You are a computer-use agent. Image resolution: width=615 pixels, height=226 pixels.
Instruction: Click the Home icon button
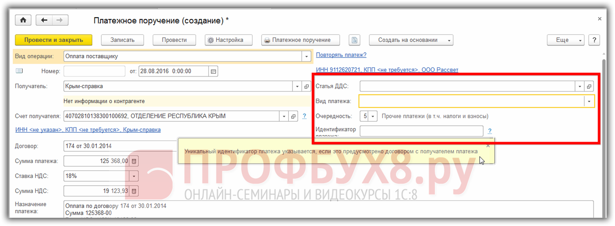tap(23, 20)
